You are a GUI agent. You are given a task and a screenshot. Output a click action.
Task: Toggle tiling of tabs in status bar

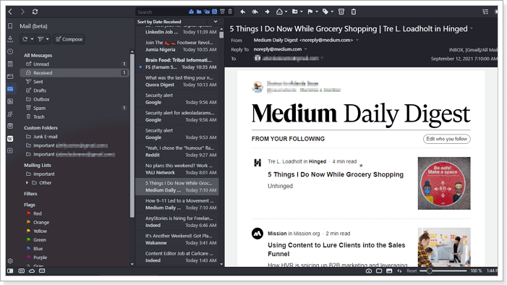(22, 271)
